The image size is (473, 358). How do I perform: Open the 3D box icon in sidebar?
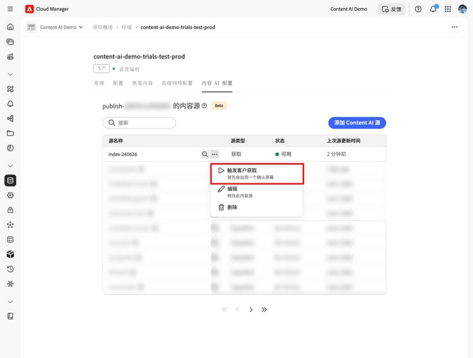[10, 254]
